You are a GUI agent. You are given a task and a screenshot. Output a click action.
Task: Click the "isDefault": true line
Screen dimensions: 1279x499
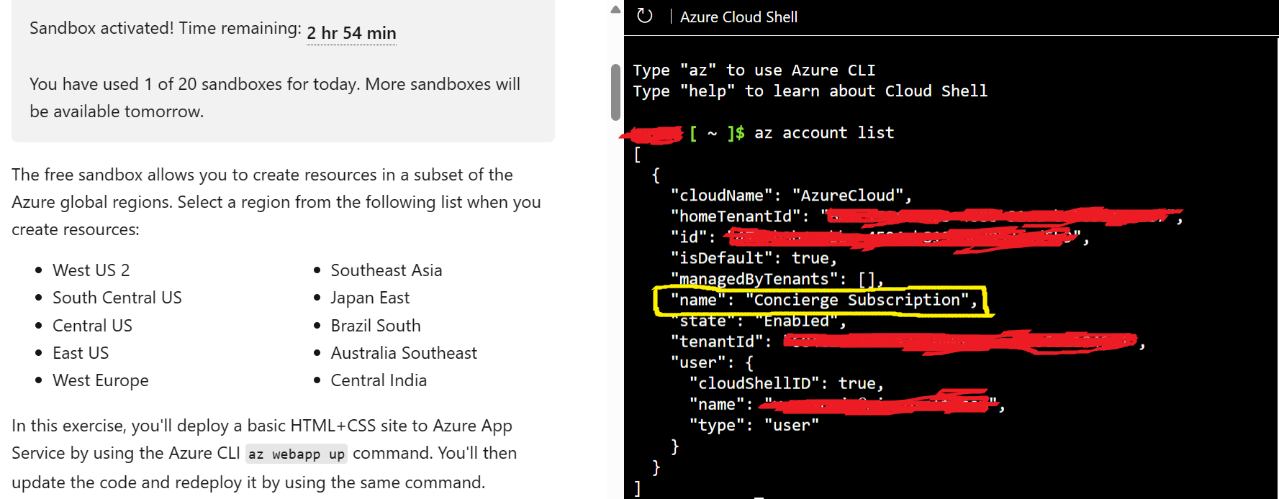[x=754, y=258]
